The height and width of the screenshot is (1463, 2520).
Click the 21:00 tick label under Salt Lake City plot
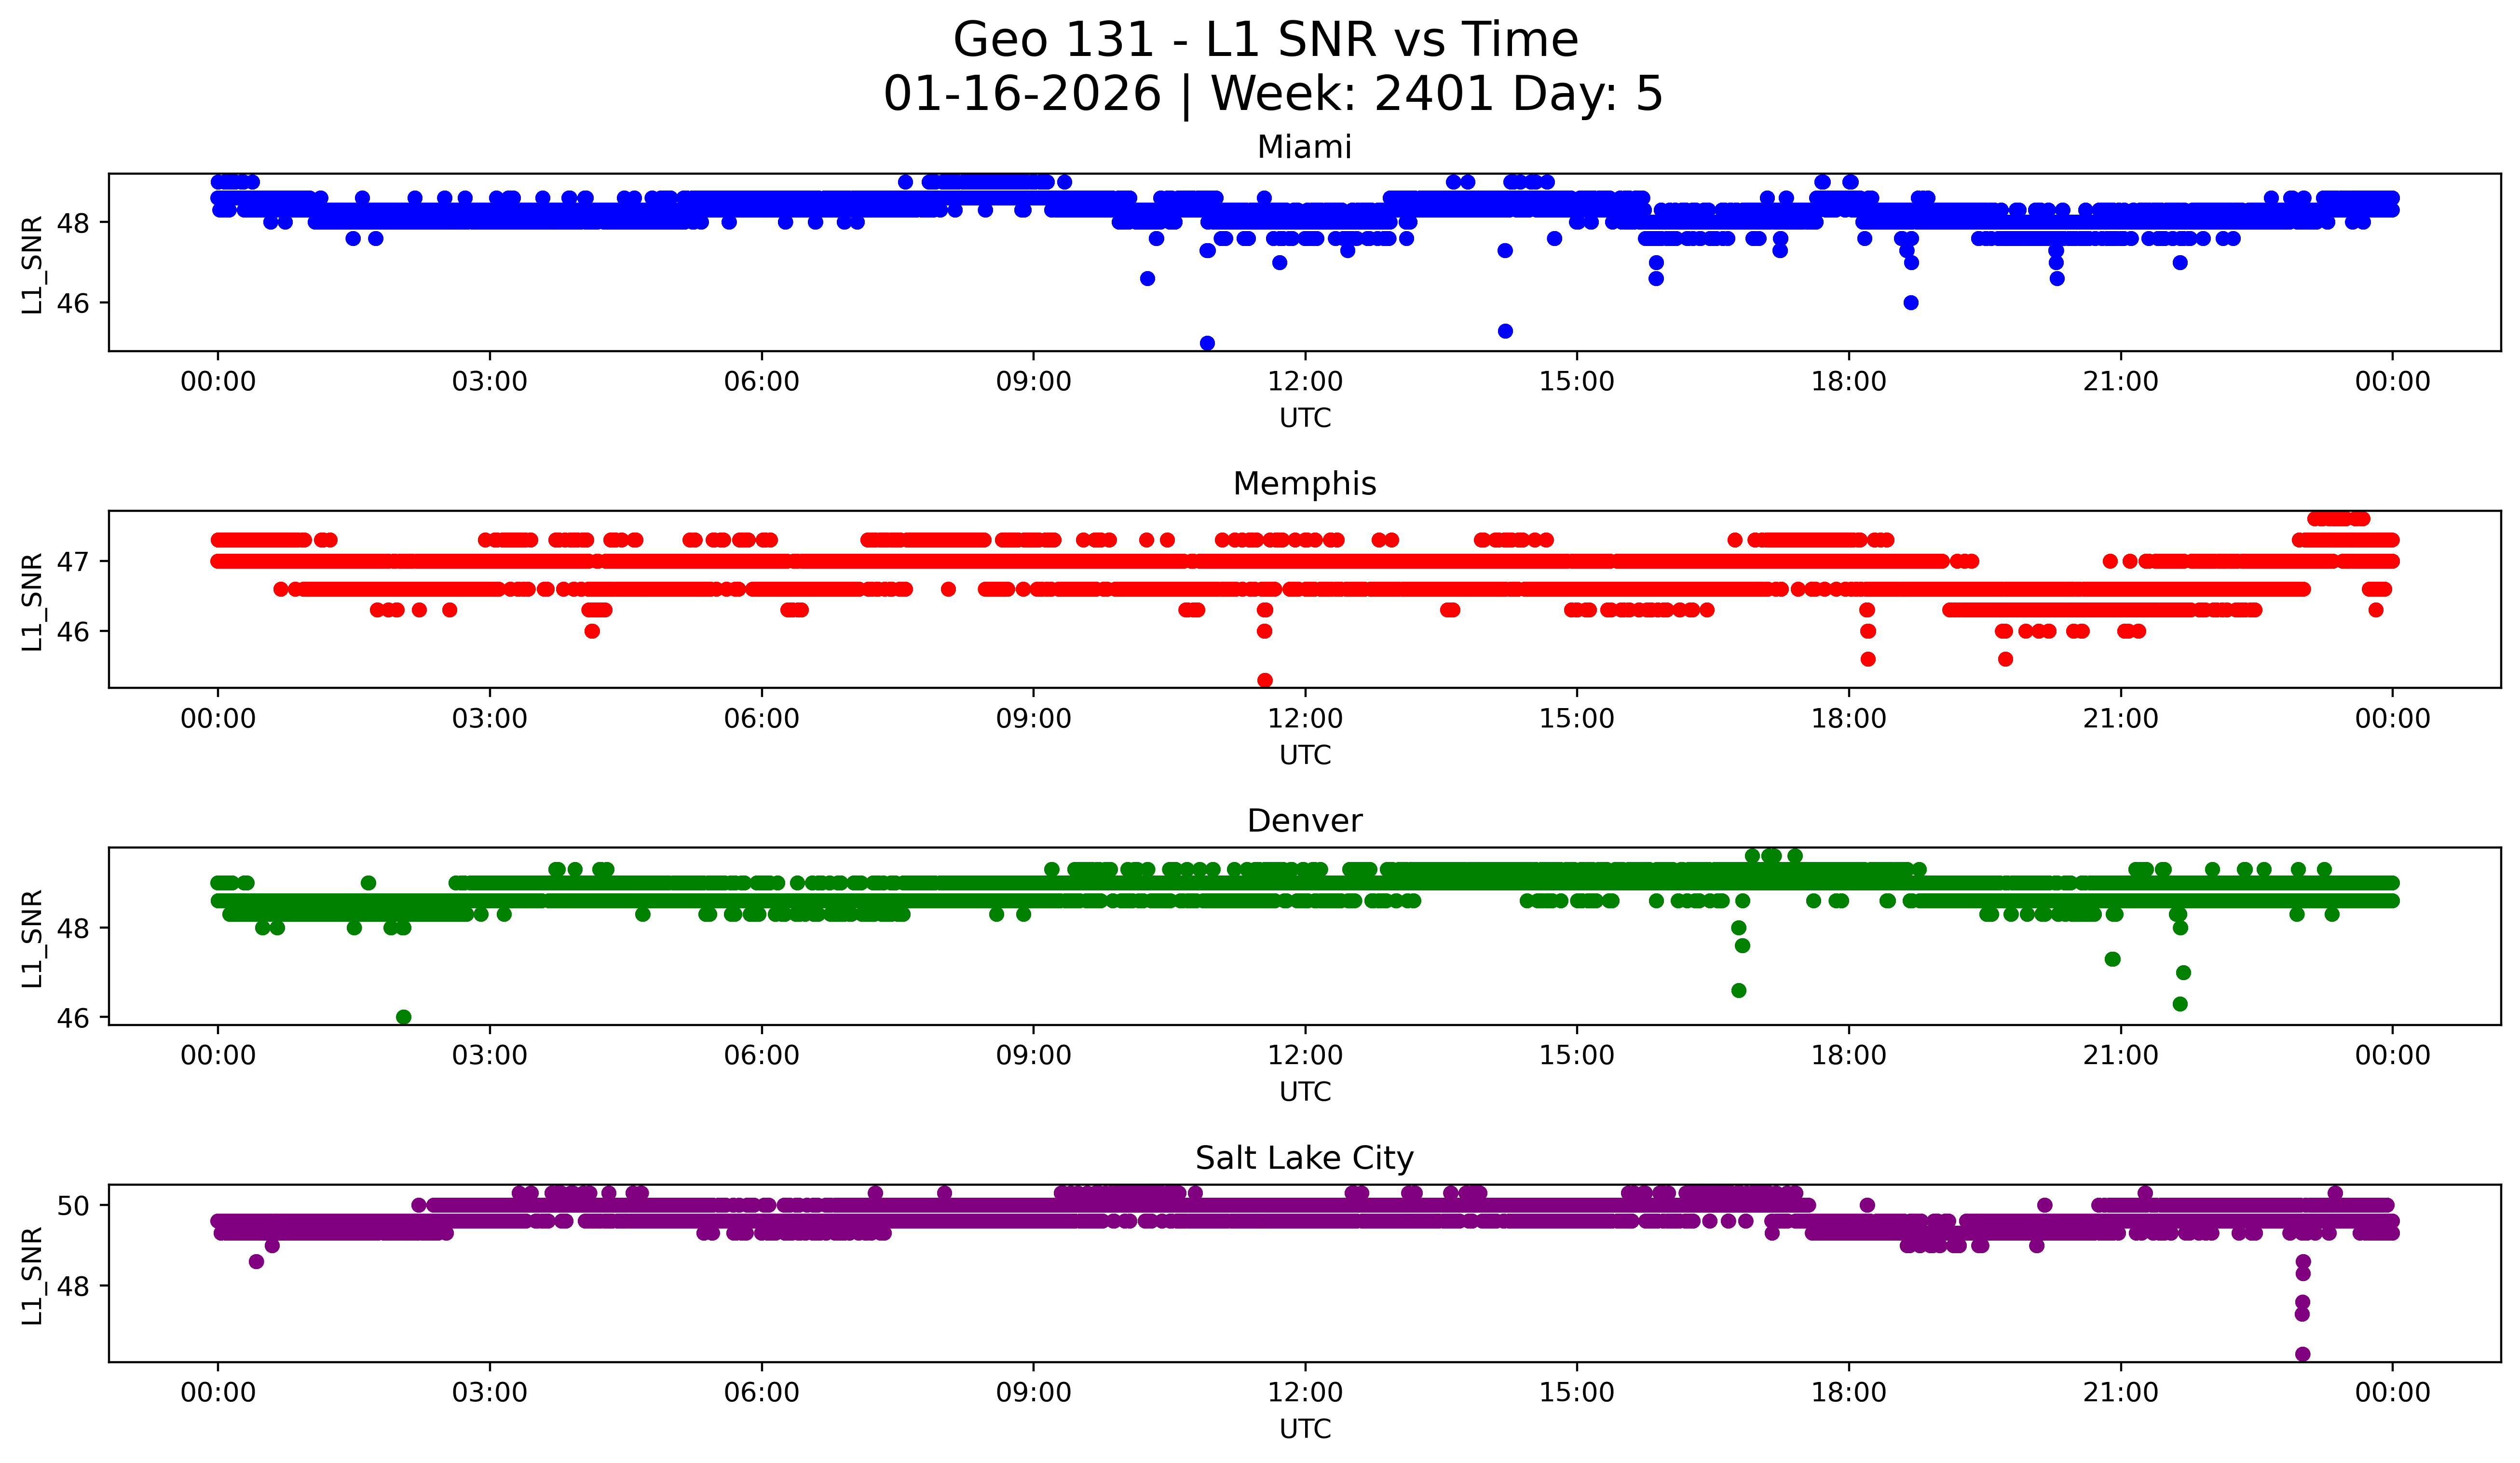[x=2120, y=1393]
